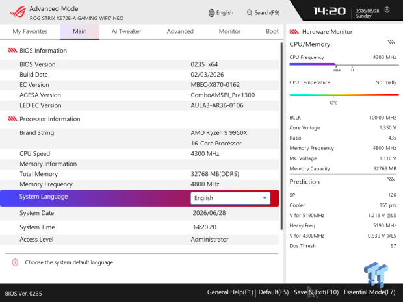The width and height of the screenshot is (403, 302).
Task: Load Default(F5) settings
Action: pyautogui.click(x=274, y=292)
